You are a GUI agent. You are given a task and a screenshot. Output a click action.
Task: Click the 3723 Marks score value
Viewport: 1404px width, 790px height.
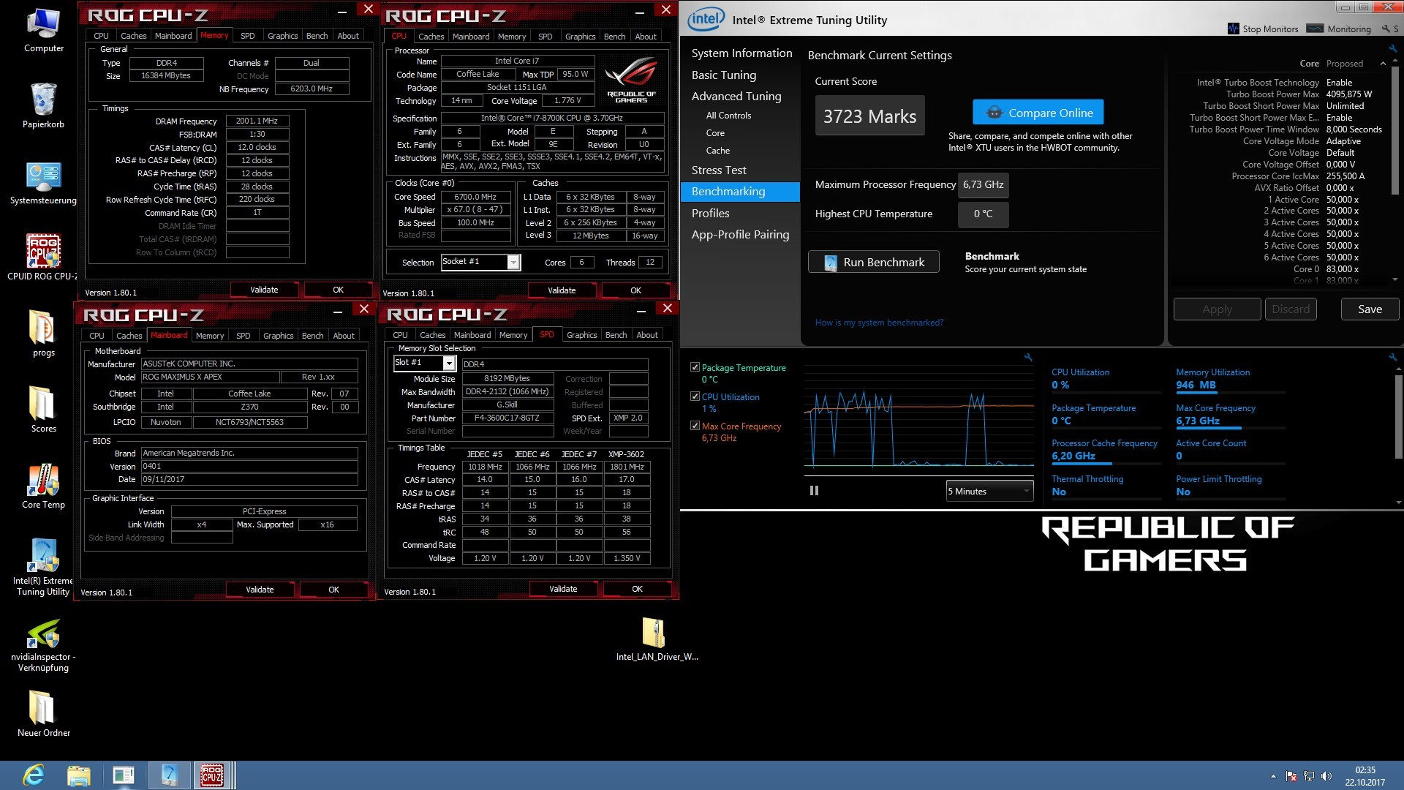[869, 116]
